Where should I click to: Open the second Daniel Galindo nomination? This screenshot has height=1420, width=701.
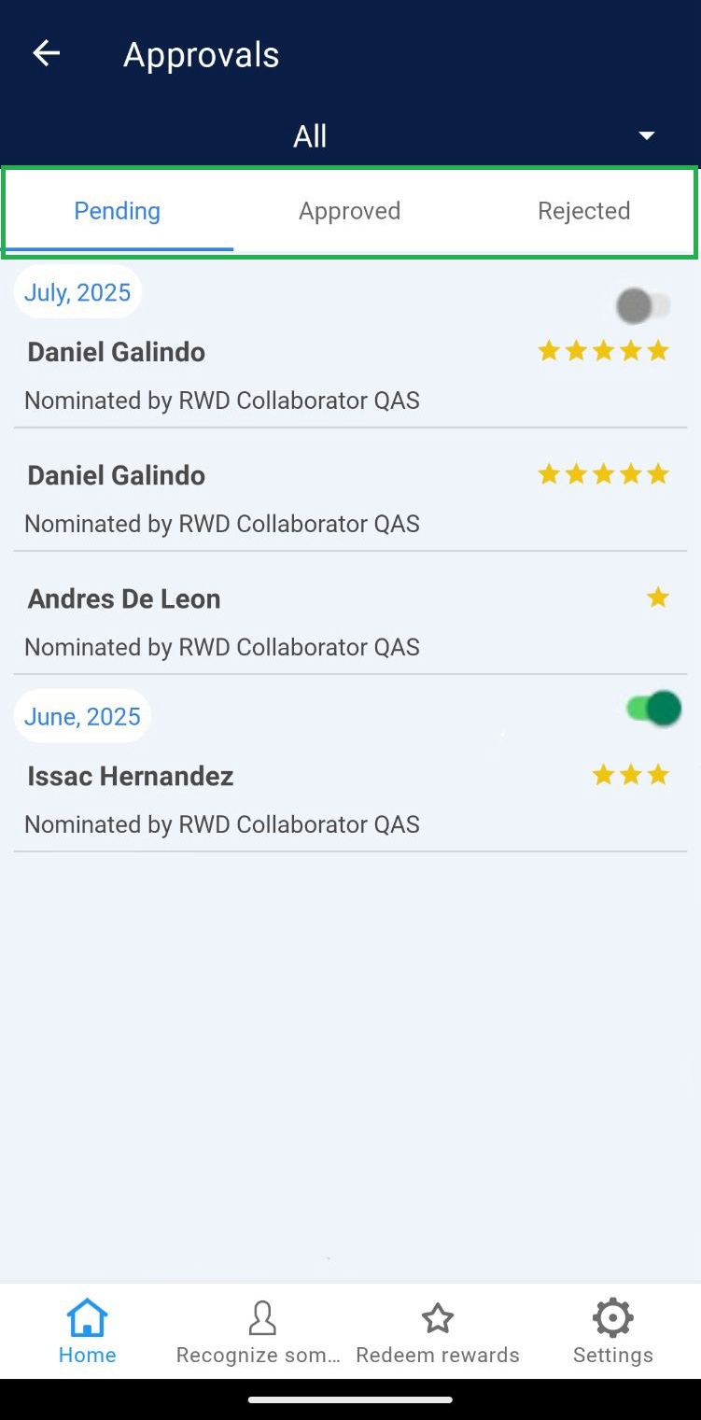(x=224, y=499)
